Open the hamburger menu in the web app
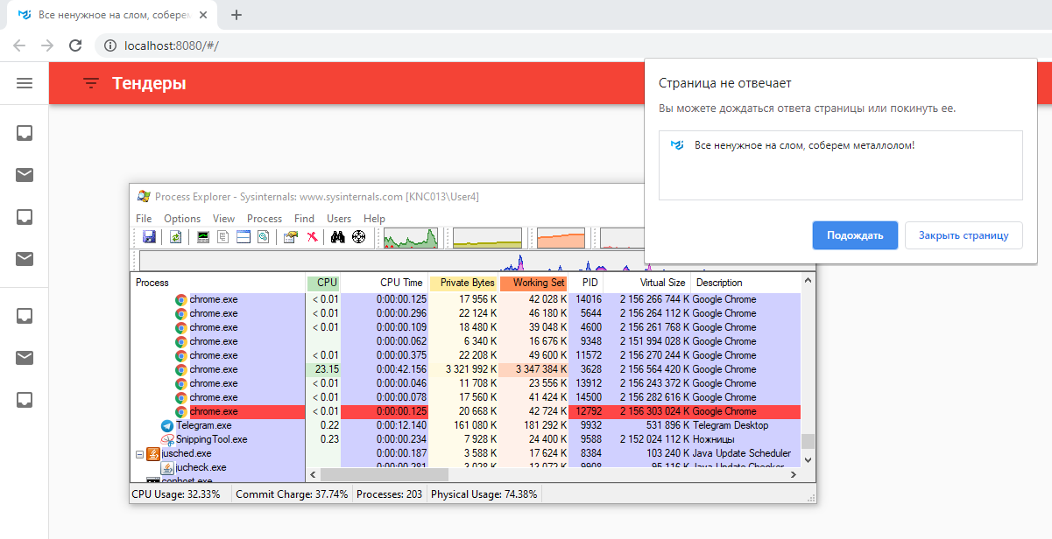 25,83
